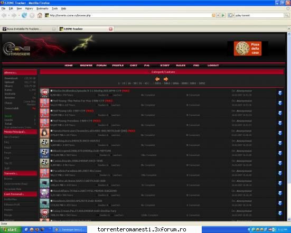Open the address bar history dropdown arrow
This screenshot has width=291, height=233.
(219, 15)
